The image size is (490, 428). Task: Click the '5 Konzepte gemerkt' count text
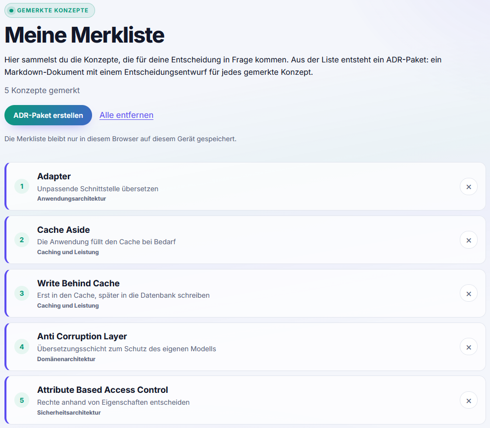click(42, 91)
